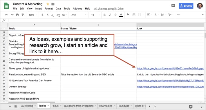Open the fill color picker

click(128, 15)
